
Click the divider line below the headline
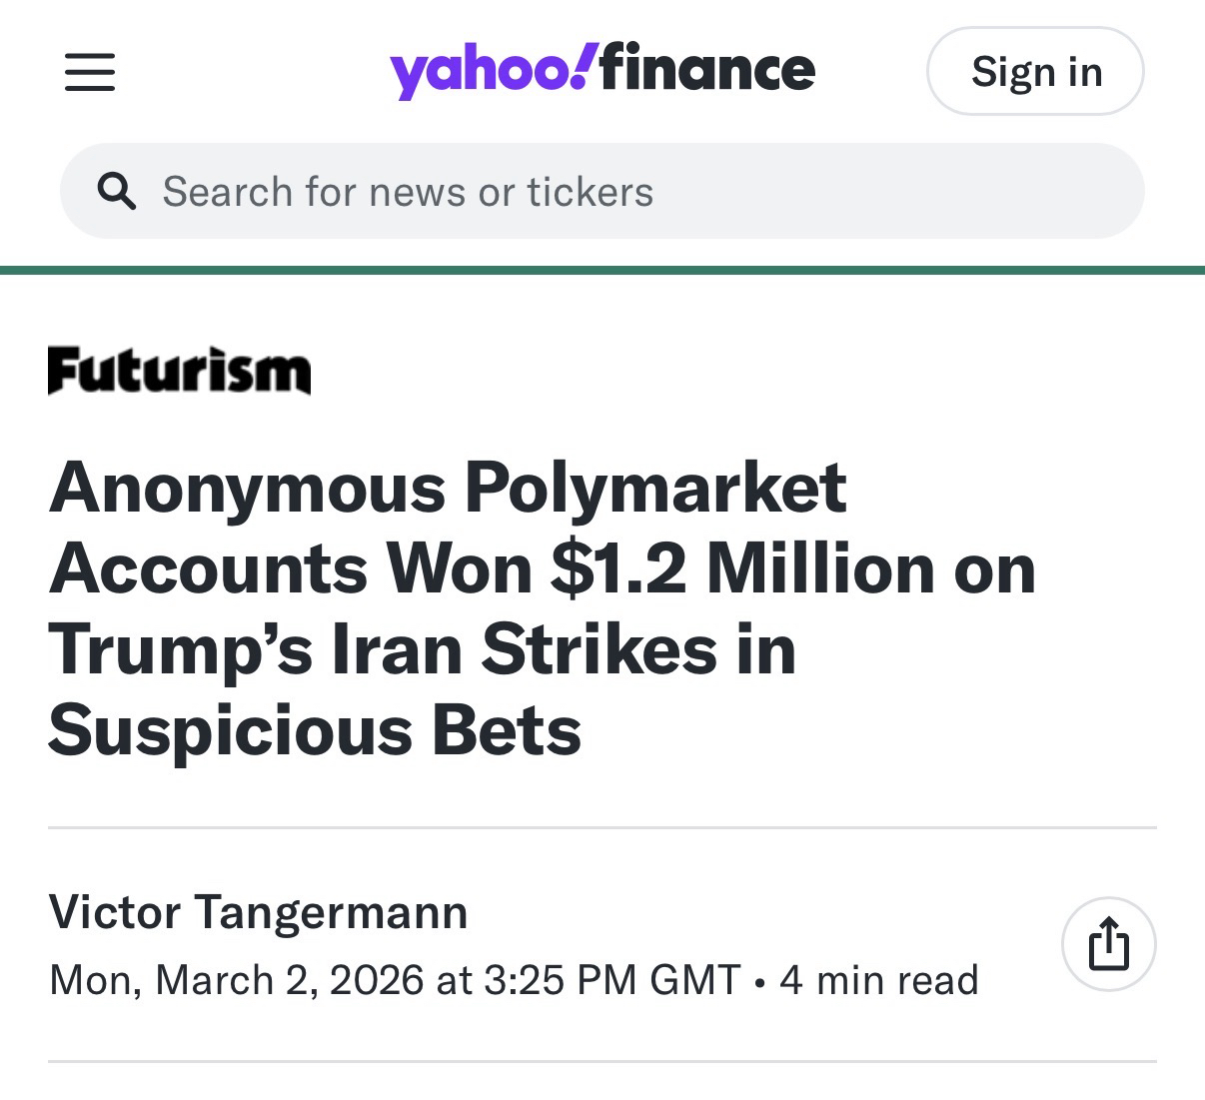602,827
